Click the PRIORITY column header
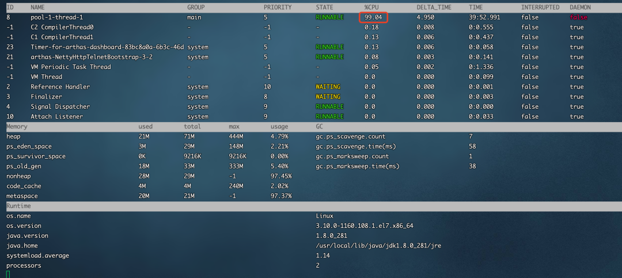Viewport: 622px width, 278px height. 278,7
